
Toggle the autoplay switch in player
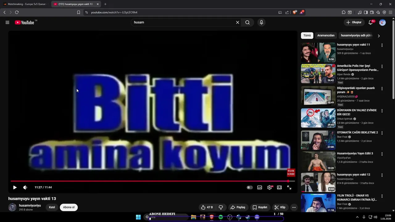[x=250, y=187]
